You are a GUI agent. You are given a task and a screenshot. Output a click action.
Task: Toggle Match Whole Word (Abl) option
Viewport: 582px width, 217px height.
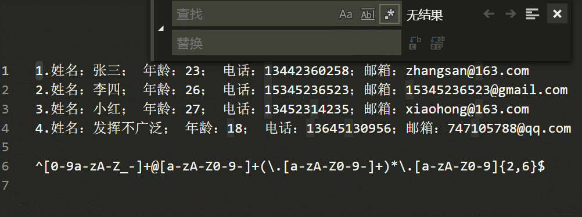pos(368,15)
